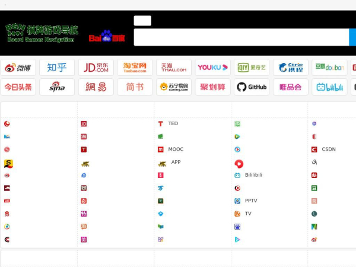Viewport: 356px width, 267px height.
Task: Click the Sina logo tile
Action: tap(57, 87)
